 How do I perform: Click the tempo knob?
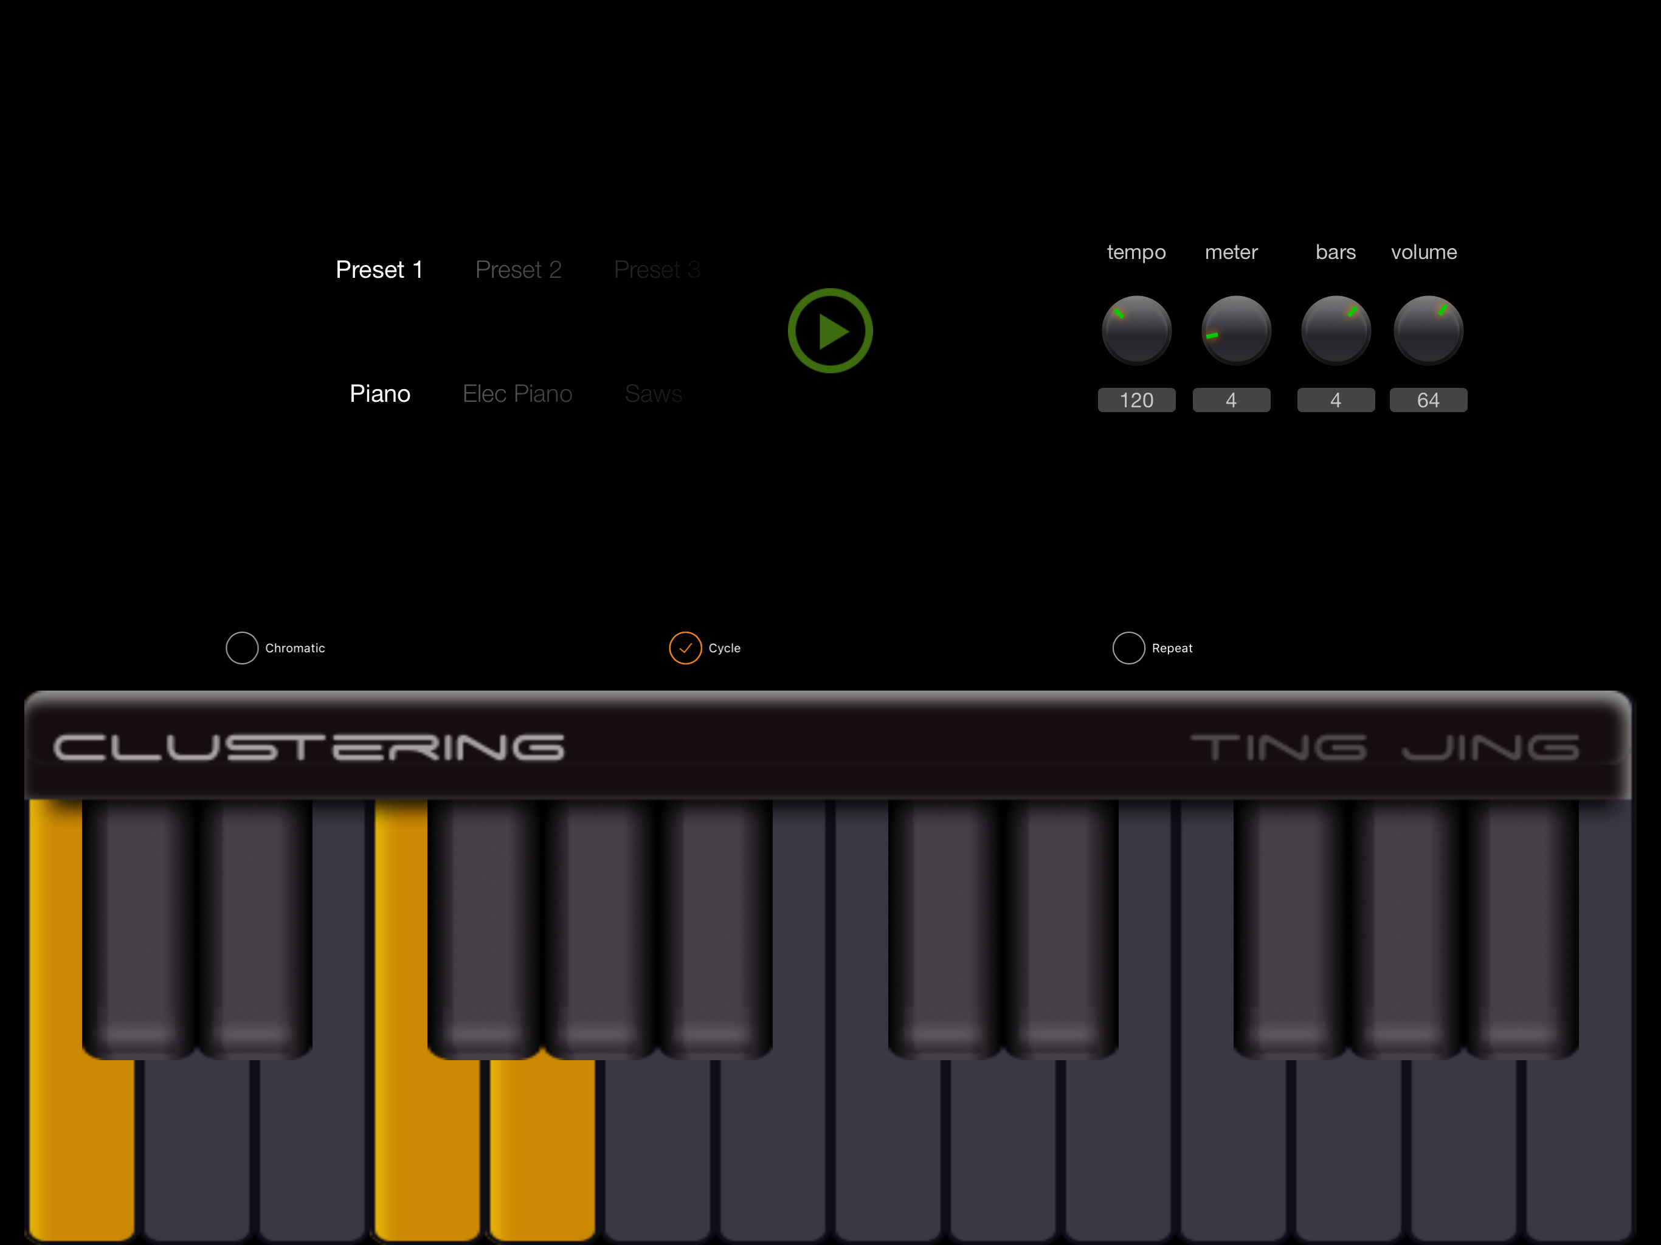point(1136,330)
